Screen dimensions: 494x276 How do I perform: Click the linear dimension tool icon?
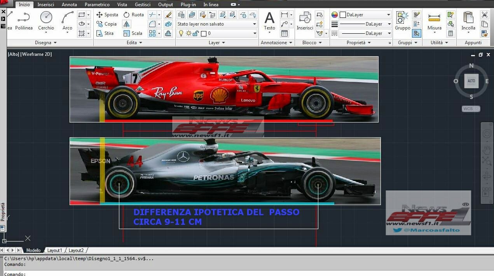click(285, 15)
